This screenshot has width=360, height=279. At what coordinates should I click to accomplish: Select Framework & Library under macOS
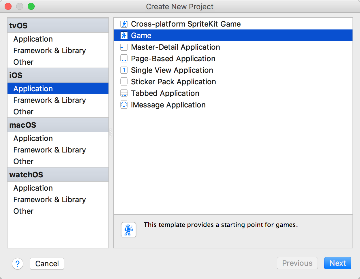[58, 150]
